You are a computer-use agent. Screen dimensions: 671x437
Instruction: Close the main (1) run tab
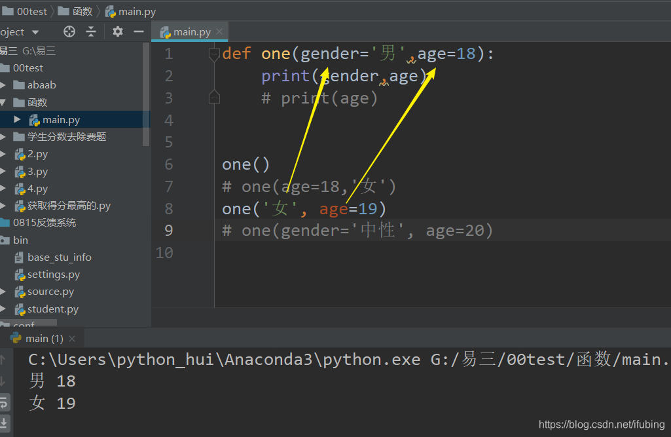[x=72, y=339]
